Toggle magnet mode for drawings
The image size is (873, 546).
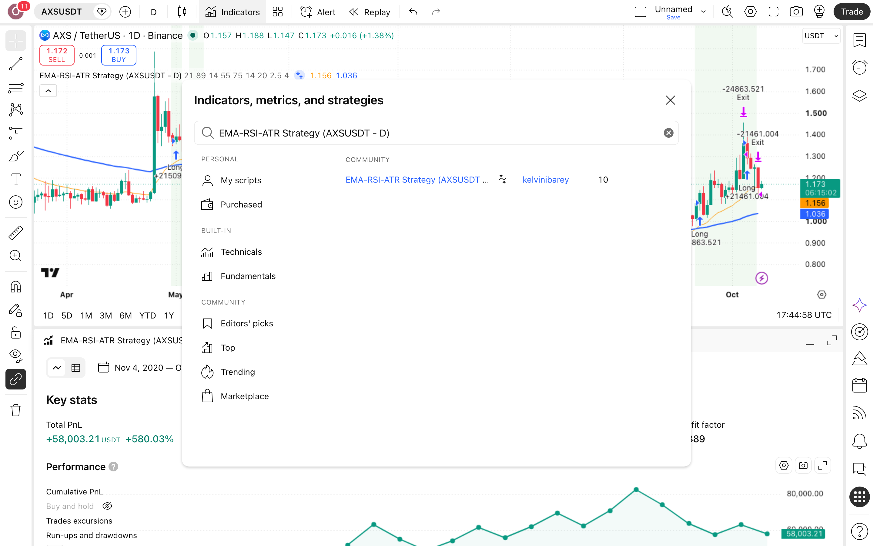pyautogui.click(x=15, y=287)
